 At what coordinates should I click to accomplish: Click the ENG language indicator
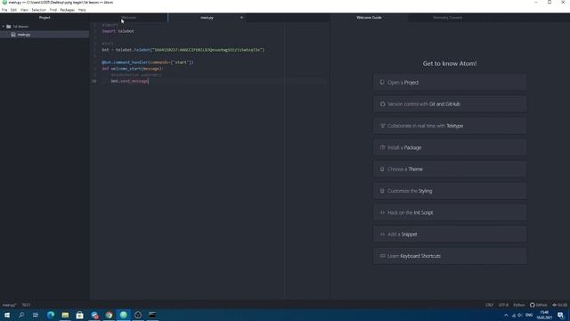pyautogui.click(x=529, y=315)
